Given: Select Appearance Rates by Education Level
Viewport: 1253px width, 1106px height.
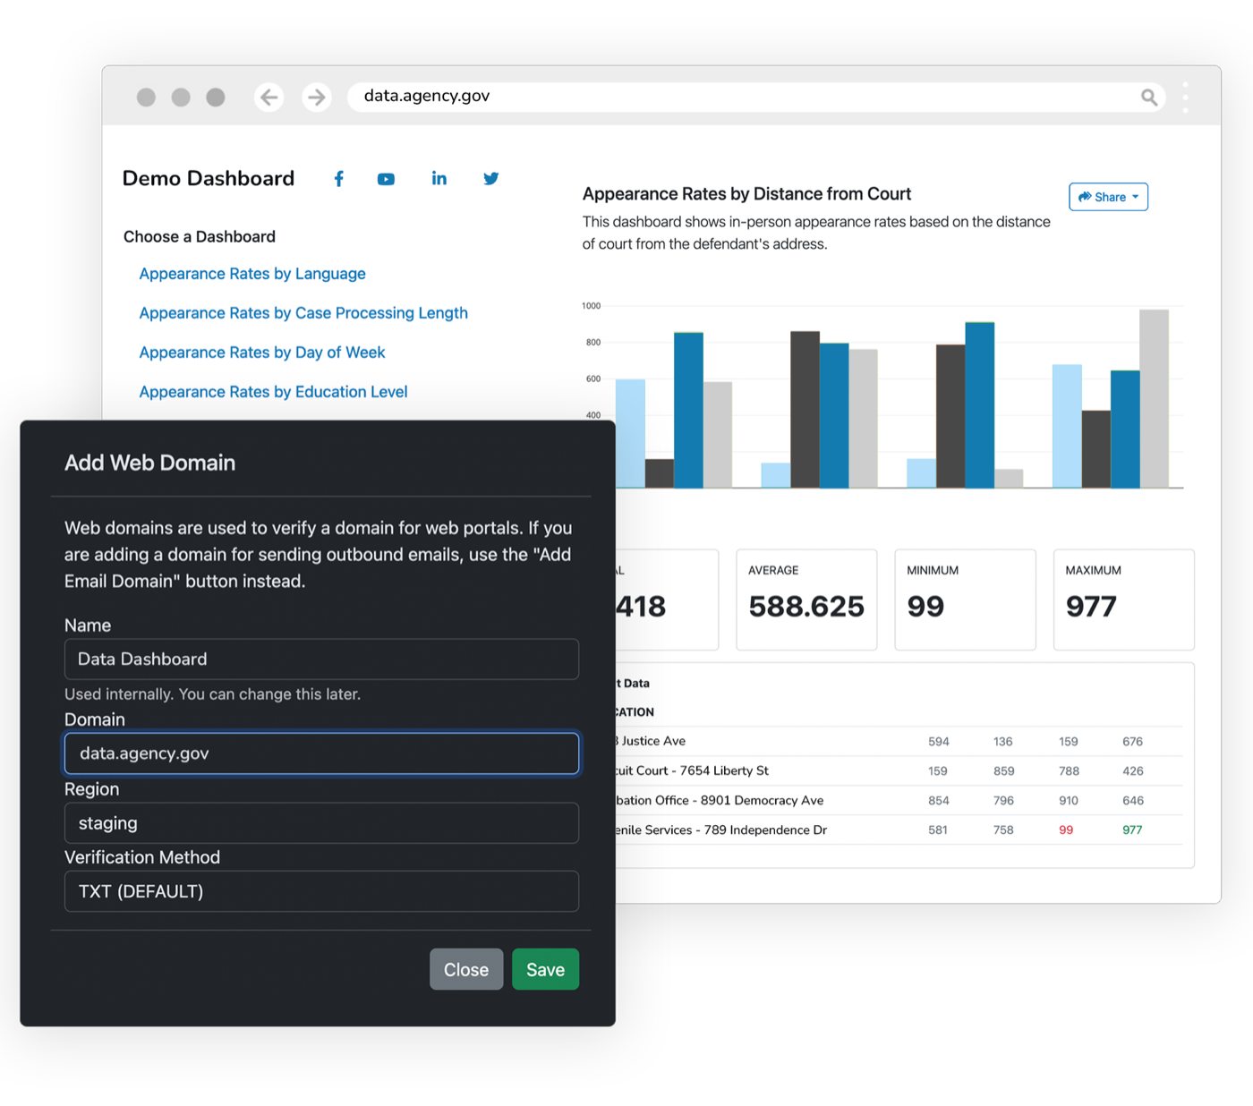Looking at the screenshot, I should click(x=273, y=392).
